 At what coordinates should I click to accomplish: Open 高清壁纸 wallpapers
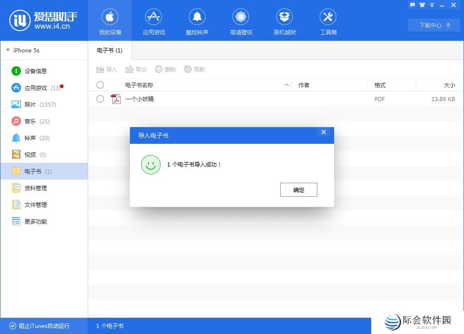pyautogui.click(x=241, y=20)
